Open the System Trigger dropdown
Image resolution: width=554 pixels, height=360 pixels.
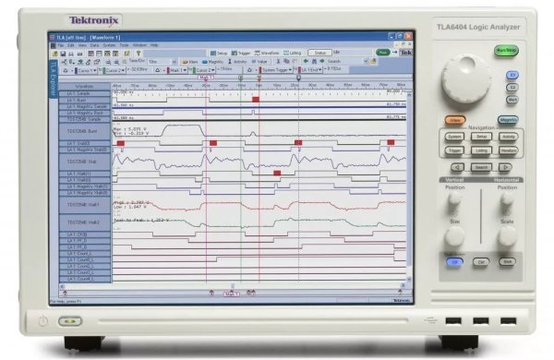pyautogui.click(x=276, y=70)
